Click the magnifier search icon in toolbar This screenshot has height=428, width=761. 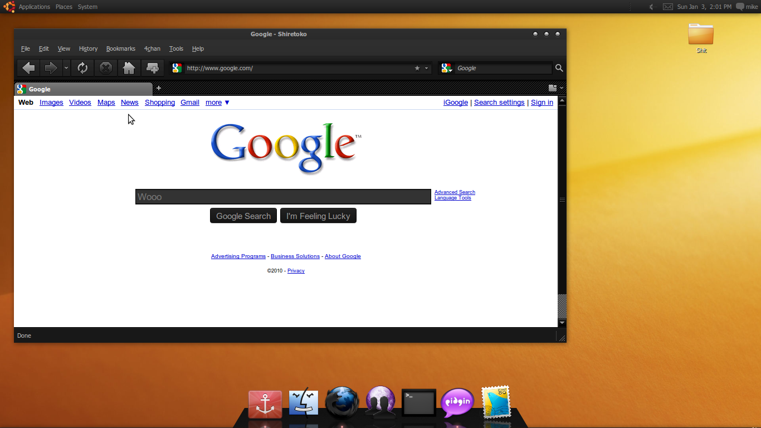559,68
